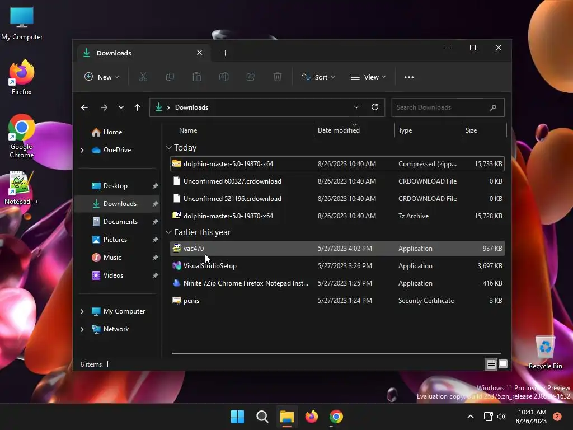Select the Recycle Bin on desktop

545,352
